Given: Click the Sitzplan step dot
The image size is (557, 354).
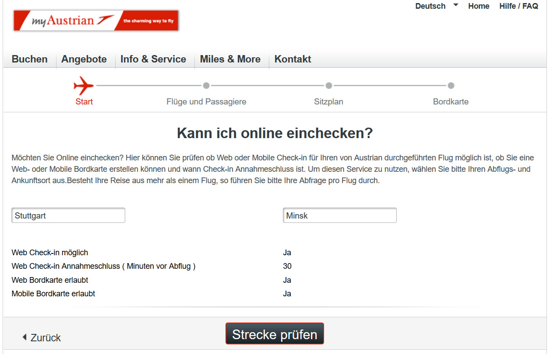Looking at the screenshot, I should (x=328, y=86).
